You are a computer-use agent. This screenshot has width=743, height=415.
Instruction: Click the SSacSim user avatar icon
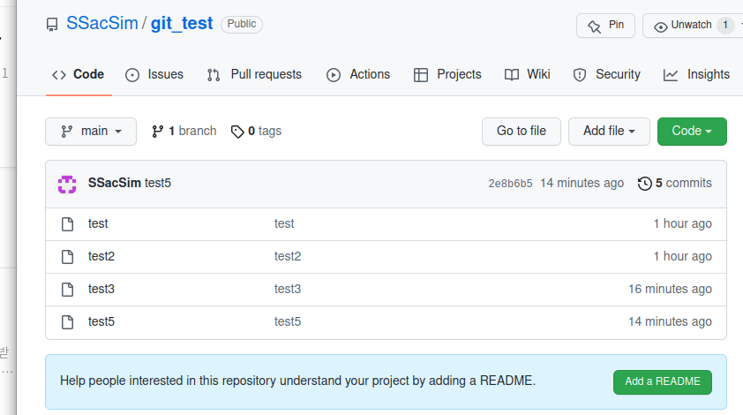tap(67, 184)
